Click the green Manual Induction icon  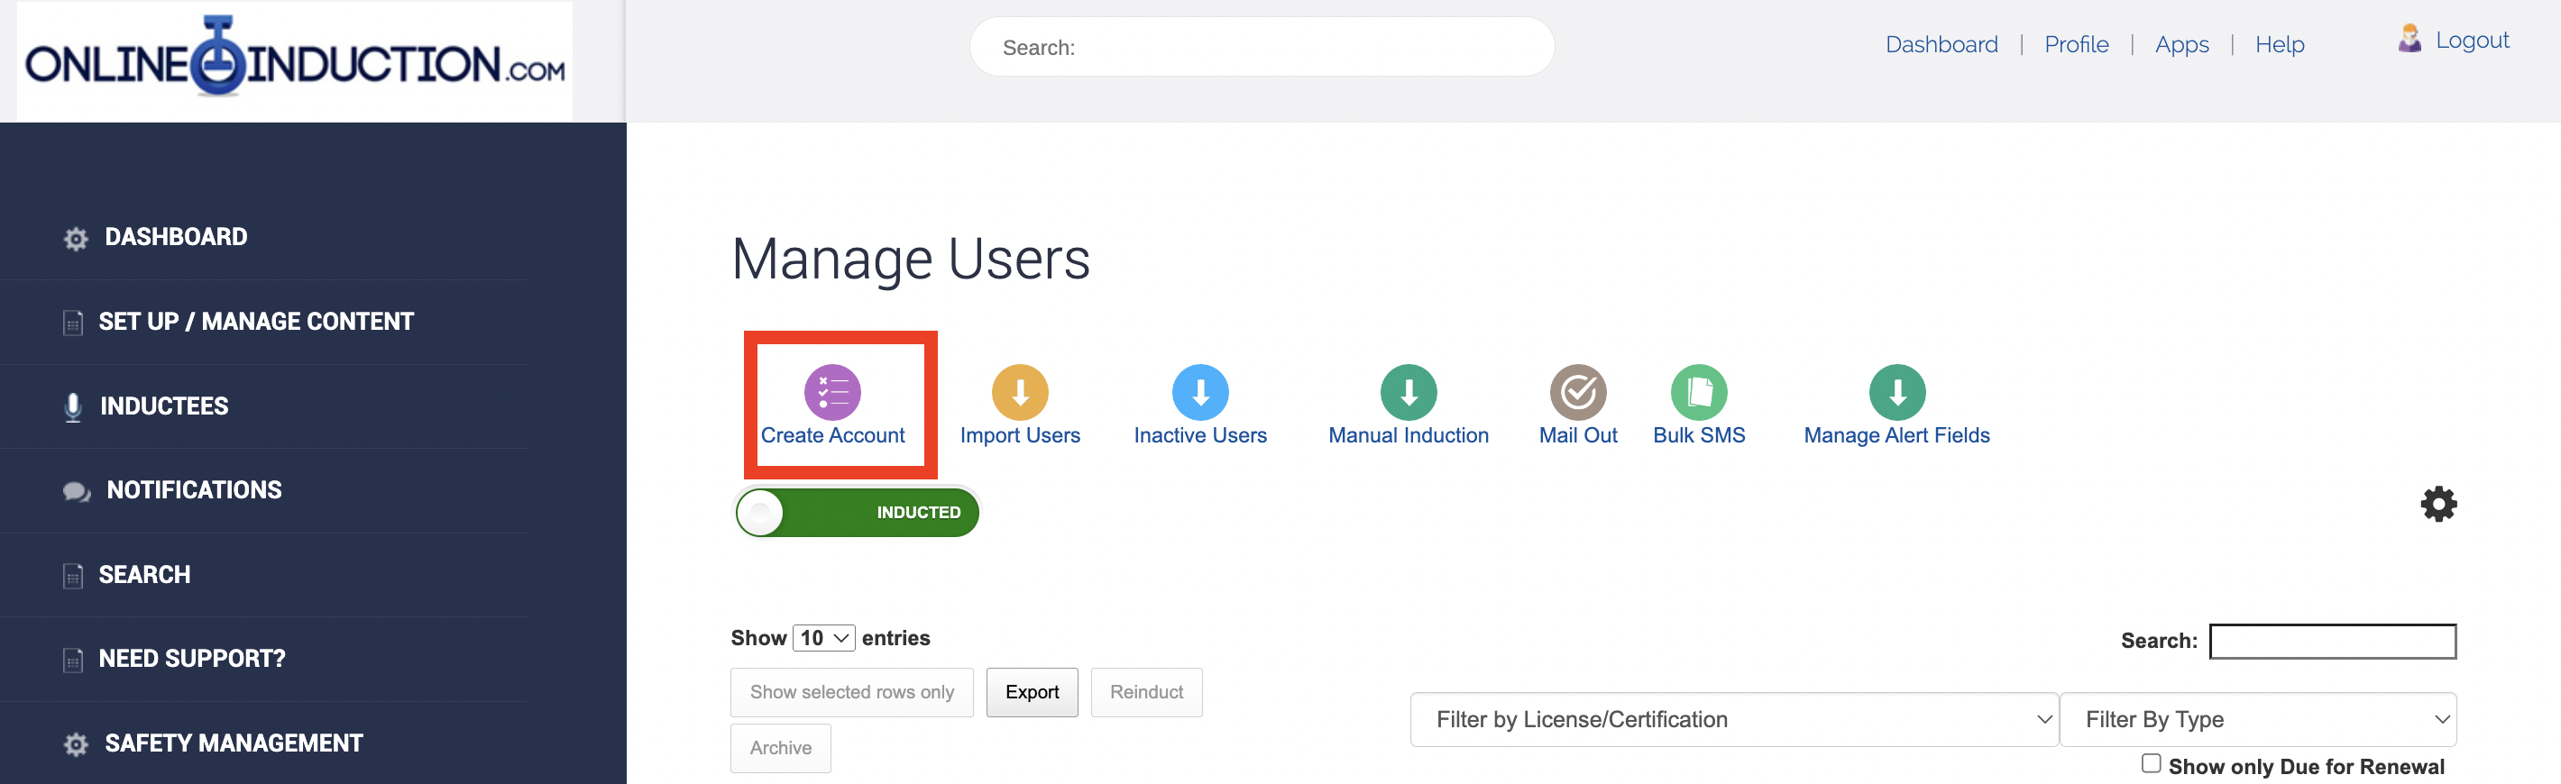[1408, 391]
